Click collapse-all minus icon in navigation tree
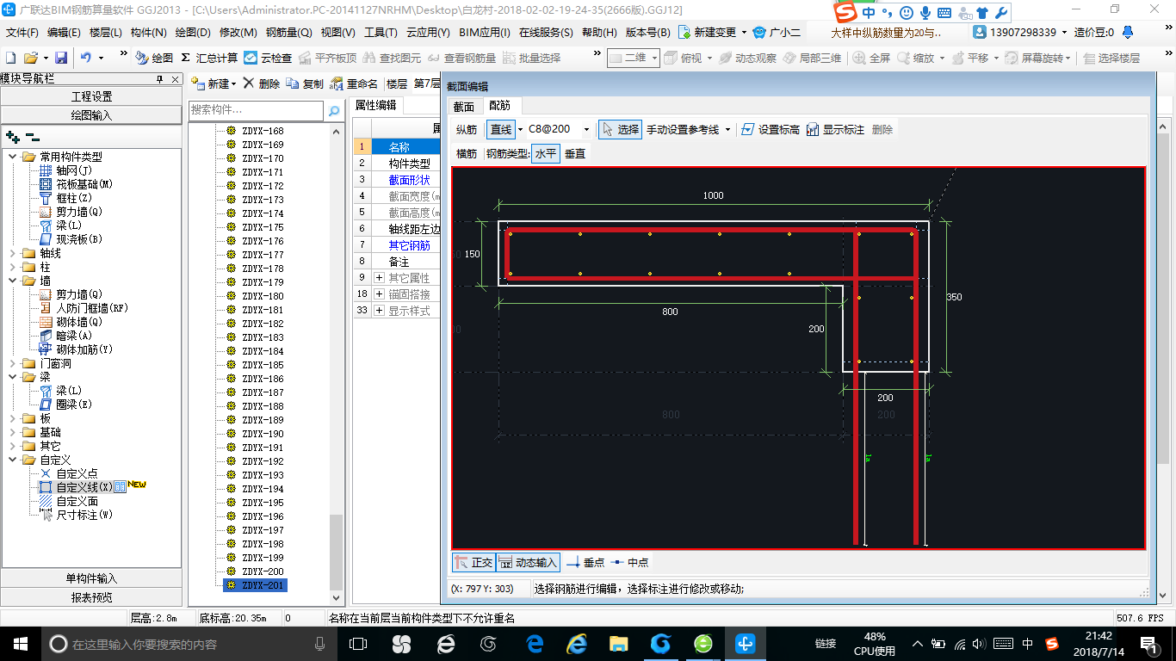1176x661 pixels. (x=33, y=137)
